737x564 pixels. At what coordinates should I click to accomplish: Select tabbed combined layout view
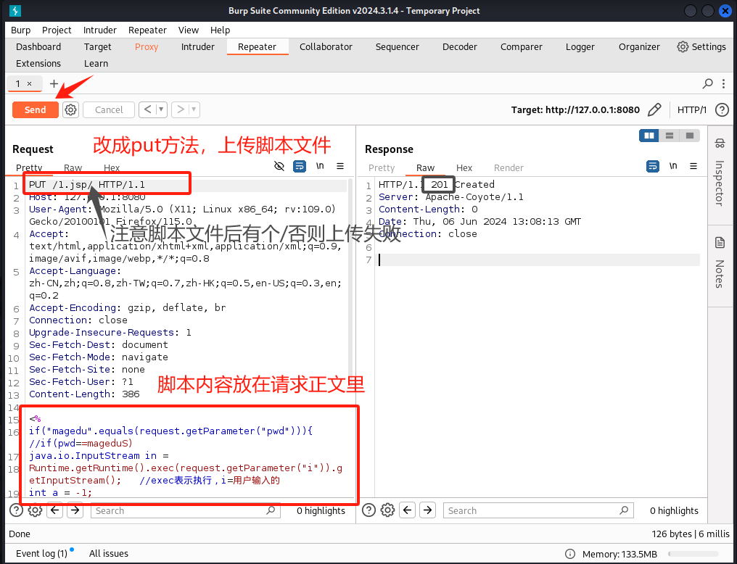[690, 136]
